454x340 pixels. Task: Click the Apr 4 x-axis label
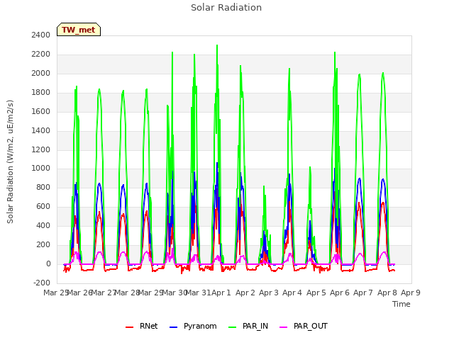pos(292,293)
